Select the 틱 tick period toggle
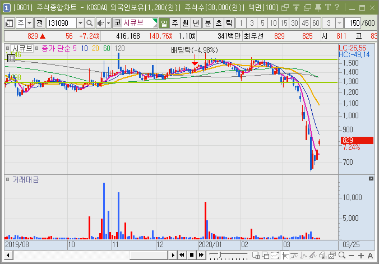The height and width of the screenshot is (264, 379). [x=229, y=23]
